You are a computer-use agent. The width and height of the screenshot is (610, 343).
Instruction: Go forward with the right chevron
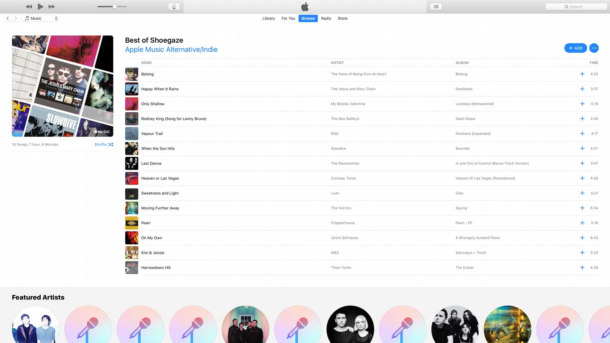[x=15, y=18]
